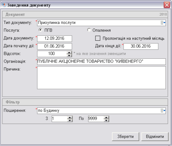Increase the З field with up arrow
The image size is (172, 146).
(x=70, y=117)
